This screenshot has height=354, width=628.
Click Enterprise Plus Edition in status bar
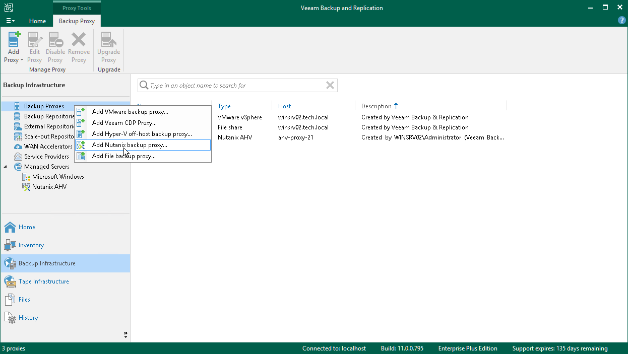(468, 348)
